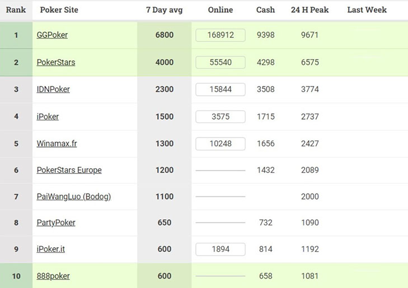Click the 7 Day avg column header
This screenshot has height=288, width=408.
pyautogui.click(x=164, y=10)
